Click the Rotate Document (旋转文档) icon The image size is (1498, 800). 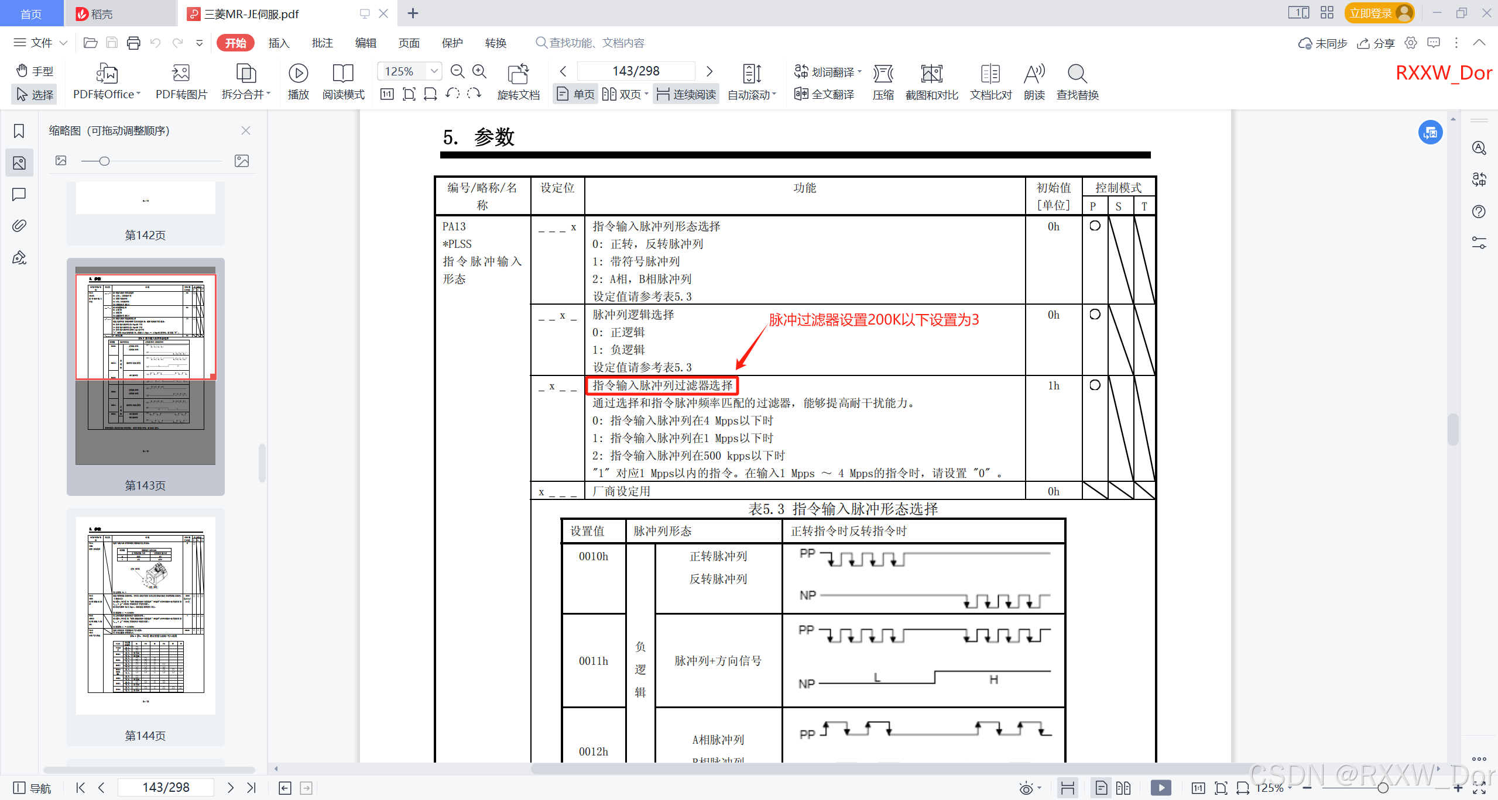518,74
